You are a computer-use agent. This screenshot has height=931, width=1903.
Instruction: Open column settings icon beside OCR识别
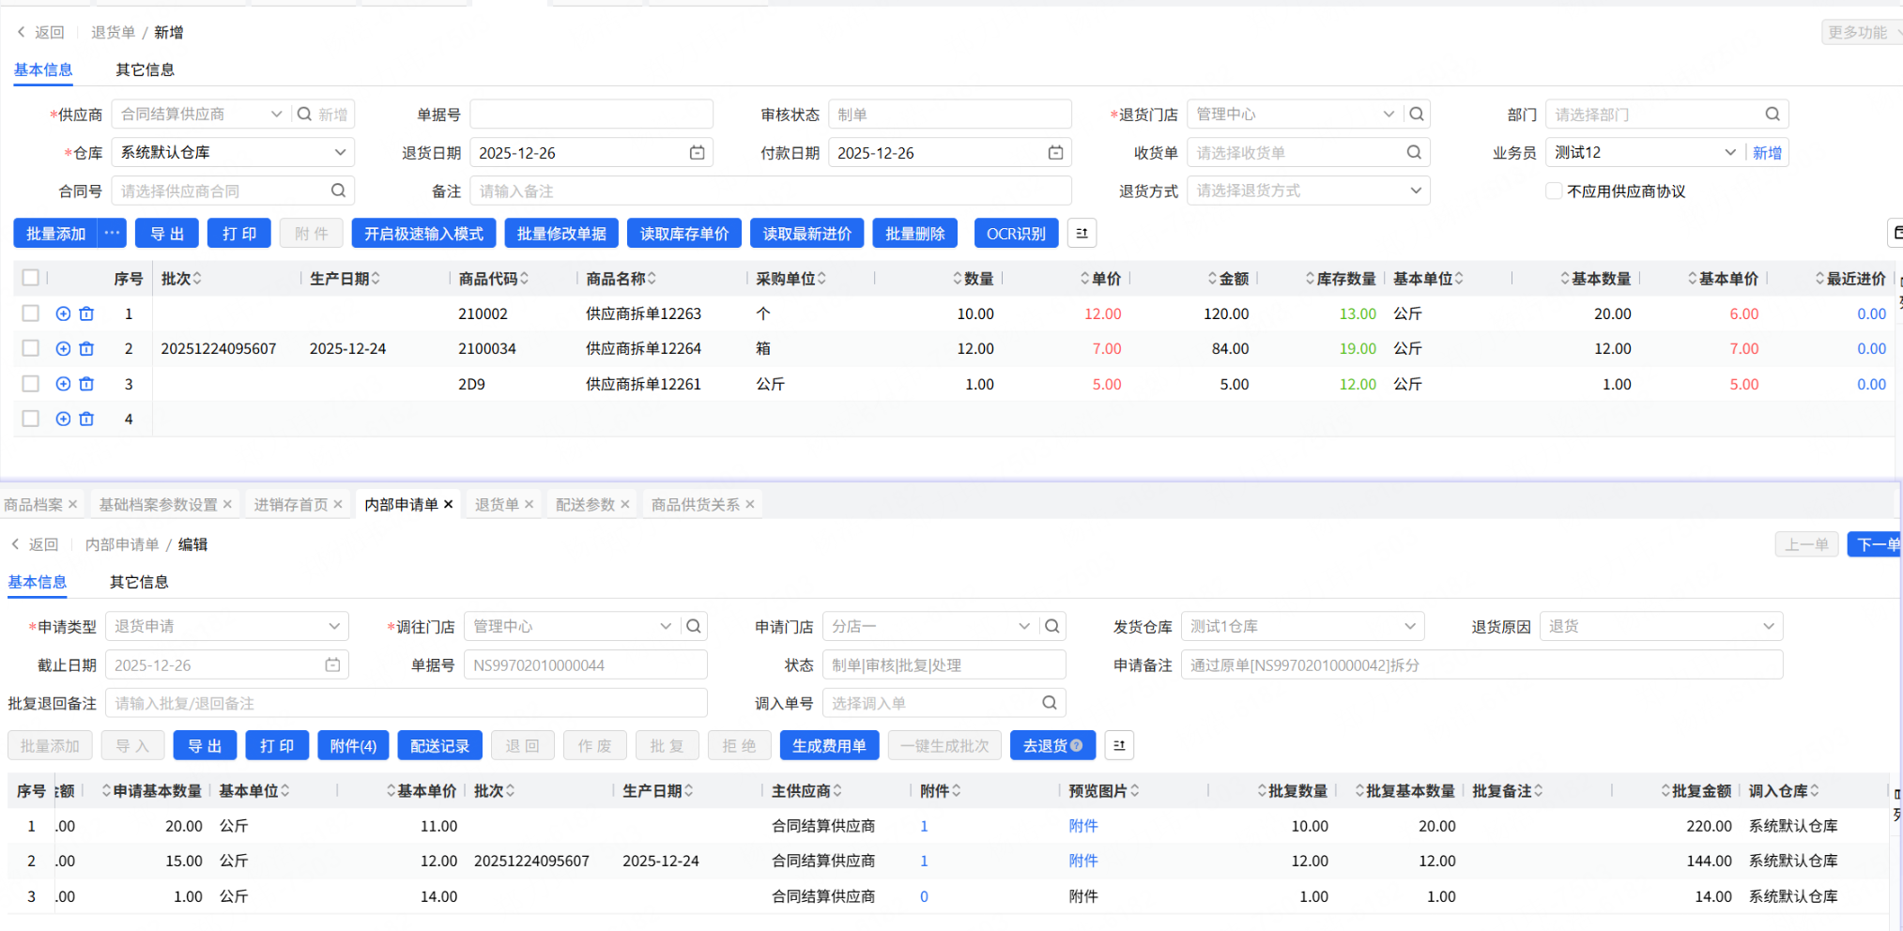coord(1082,234)
